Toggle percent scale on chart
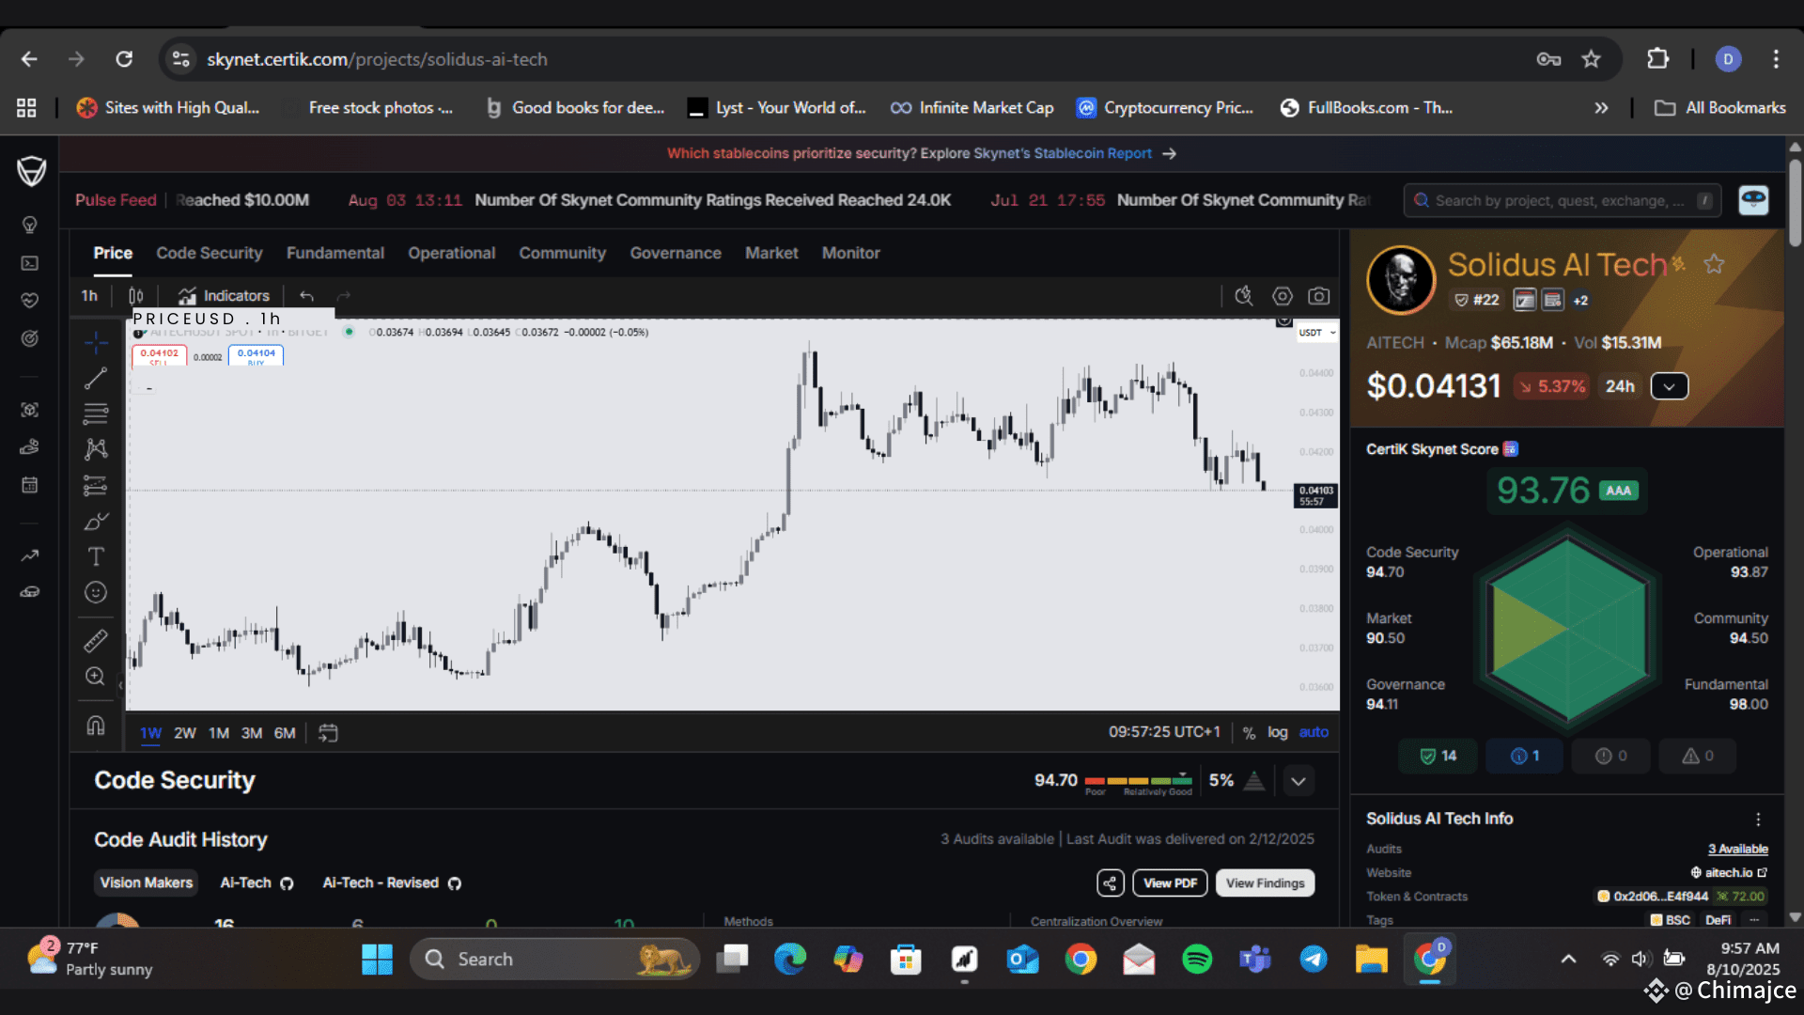The image size is (1804, 1015). [x=1249, y=733]
